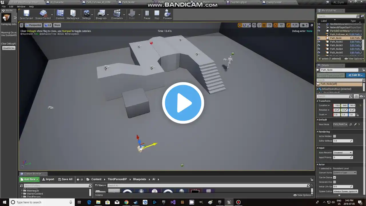Toggle visibility of Path_Node3 in the outliner
This screenshot has height=206, width=366.
pos(319,45)
